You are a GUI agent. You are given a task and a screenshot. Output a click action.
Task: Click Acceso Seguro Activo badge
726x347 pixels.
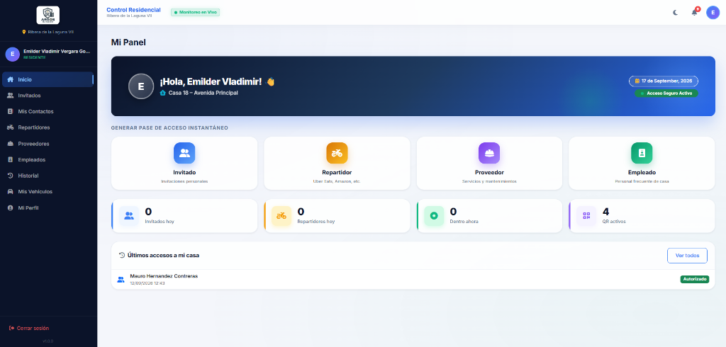(666, 93)
